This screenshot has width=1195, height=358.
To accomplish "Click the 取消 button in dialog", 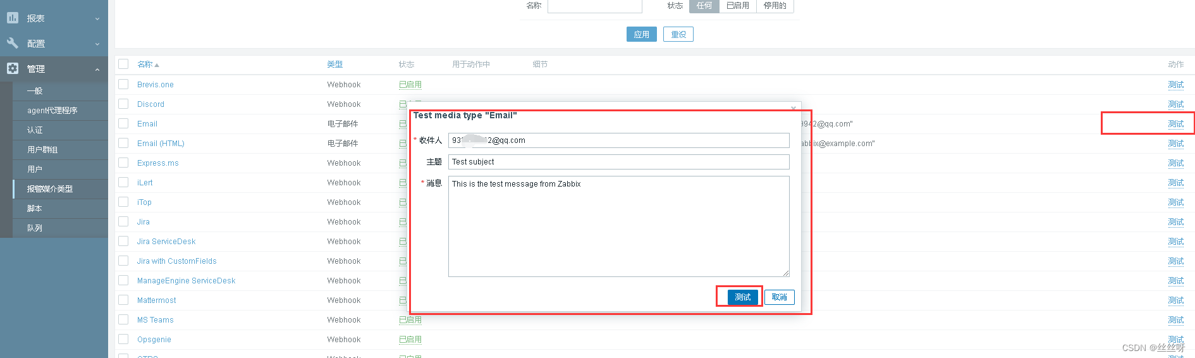I will [780, 297].
